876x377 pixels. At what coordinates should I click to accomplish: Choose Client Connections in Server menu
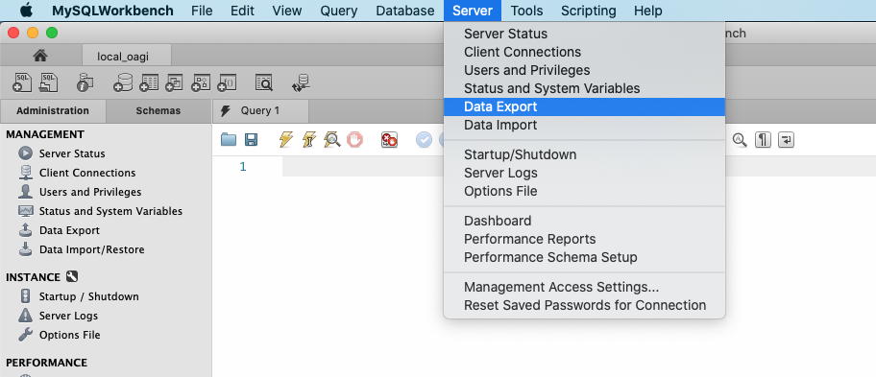click(x=584, y=52)
